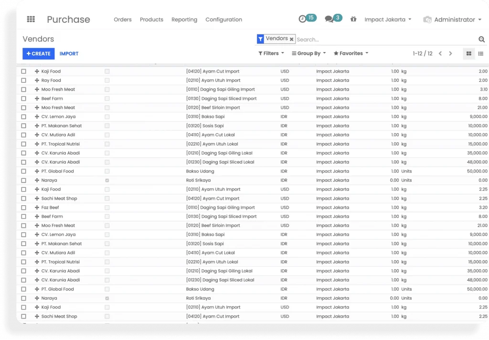The width and height of the screenshot is (489, 340).
Task: Open the Orders menu
Action: pos(123,19)
